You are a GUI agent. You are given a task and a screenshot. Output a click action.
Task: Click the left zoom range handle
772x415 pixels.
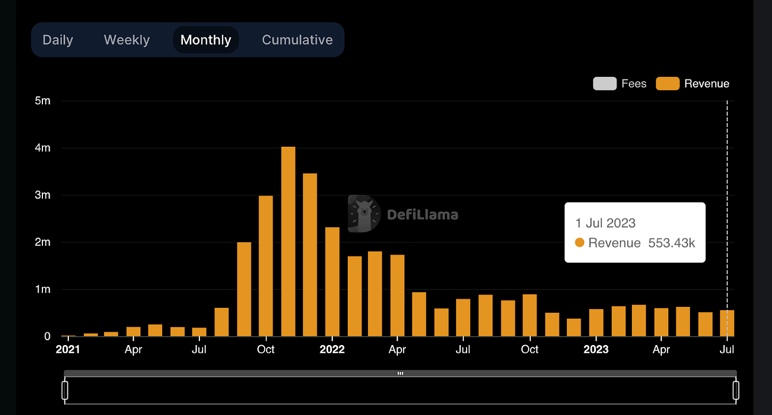pos(65,390)
